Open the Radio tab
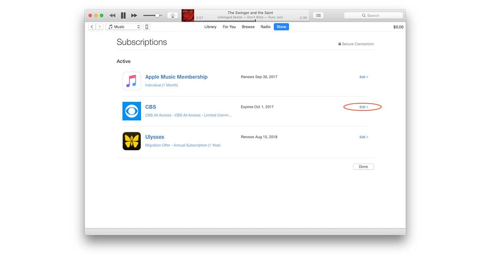 tap(266, 27)
